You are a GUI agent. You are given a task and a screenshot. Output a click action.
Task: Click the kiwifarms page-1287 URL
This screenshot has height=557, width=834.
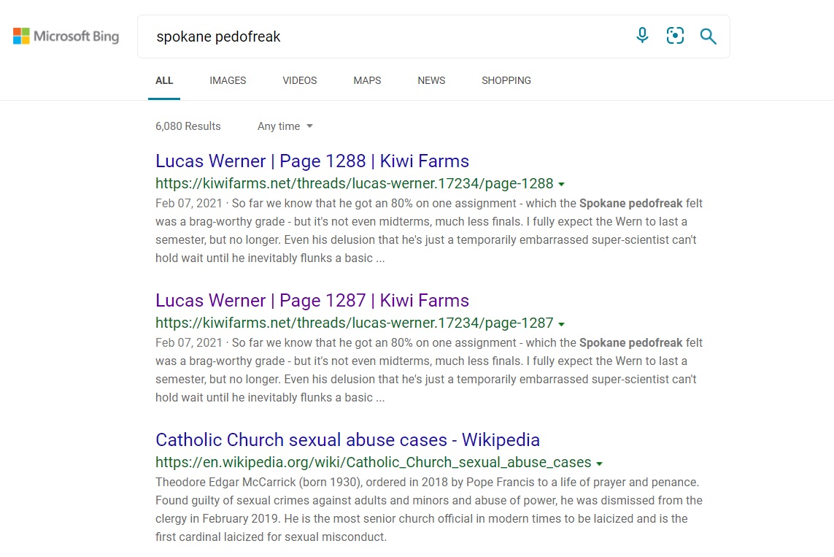point(354,323)
